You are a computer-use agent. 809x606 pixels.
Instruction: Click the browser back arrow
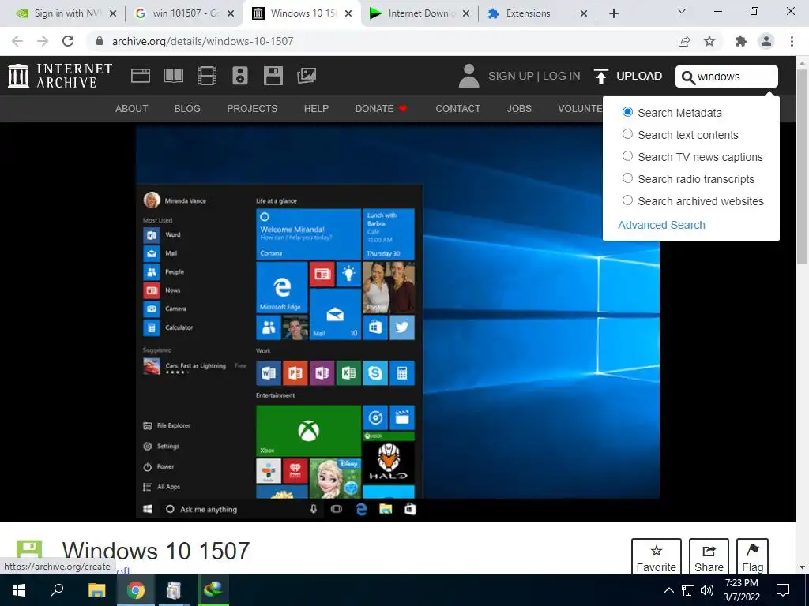[17, 41]
